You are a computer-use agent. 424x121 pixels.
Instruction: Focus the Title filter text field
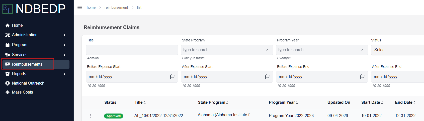pos(132,50)
